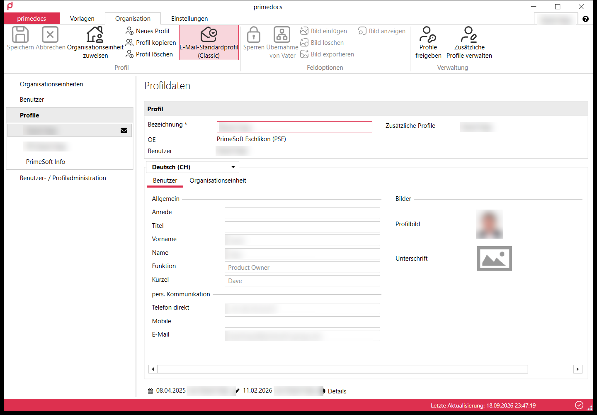Select Benutzer in the left navigation
Screen dimensions: 597x415
tap(32, 100)
